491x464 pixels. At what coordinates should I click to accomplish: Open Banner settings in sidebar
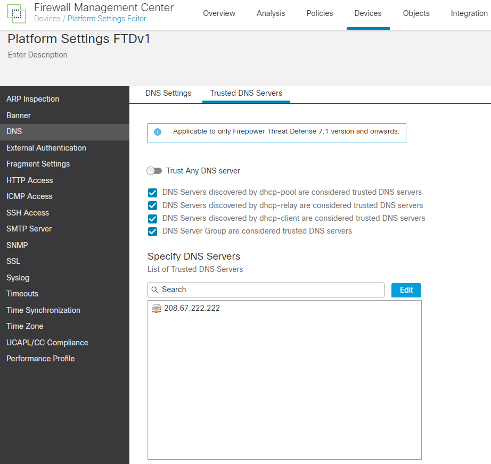coord(19,115)
